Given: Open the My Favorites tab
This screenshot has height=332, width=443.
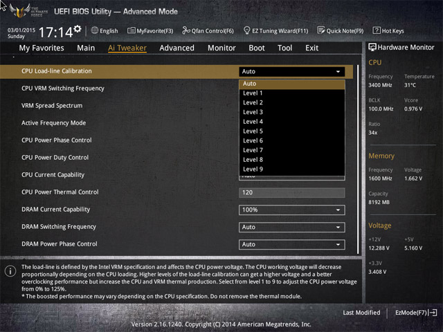Looking at the screenshot, I should pyautogui.click(x=42, y=48).
